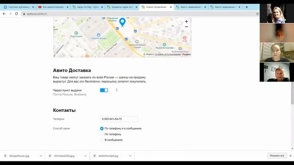Click the 'Почта России, Boxberry' text
This screenshot has width=294, height=165.
pyautogui.click(x=70, y=94)
